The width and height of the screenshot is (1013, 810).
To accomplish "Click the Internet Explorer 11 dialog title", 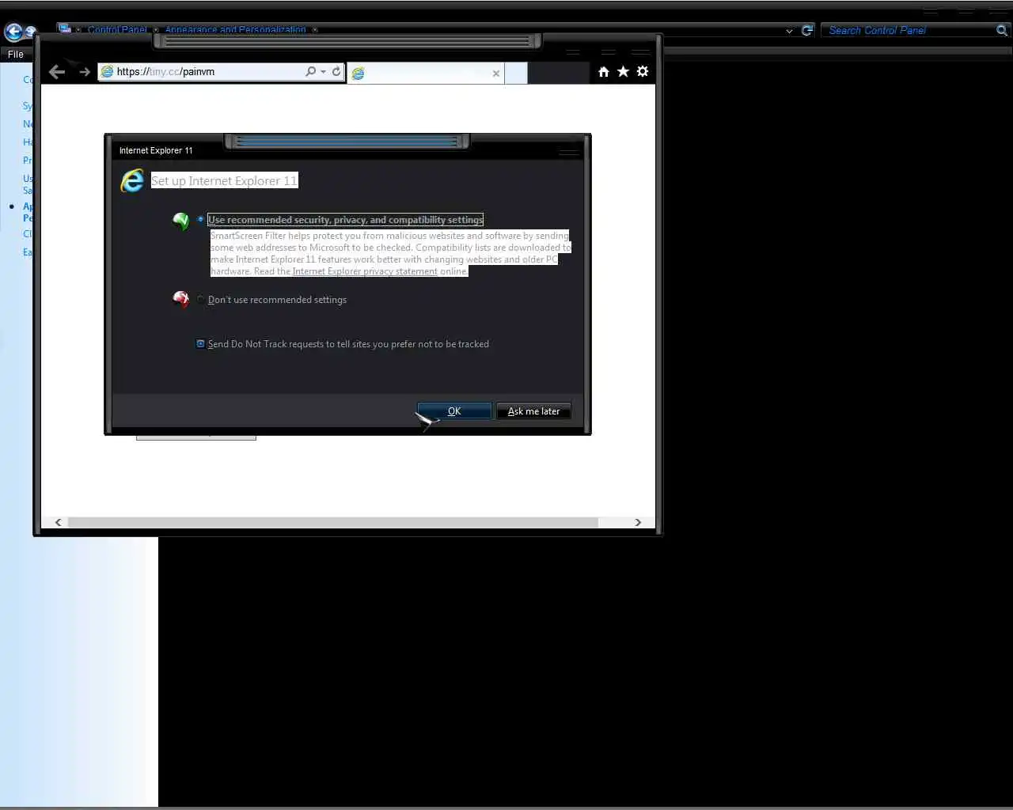I will 156,150.
